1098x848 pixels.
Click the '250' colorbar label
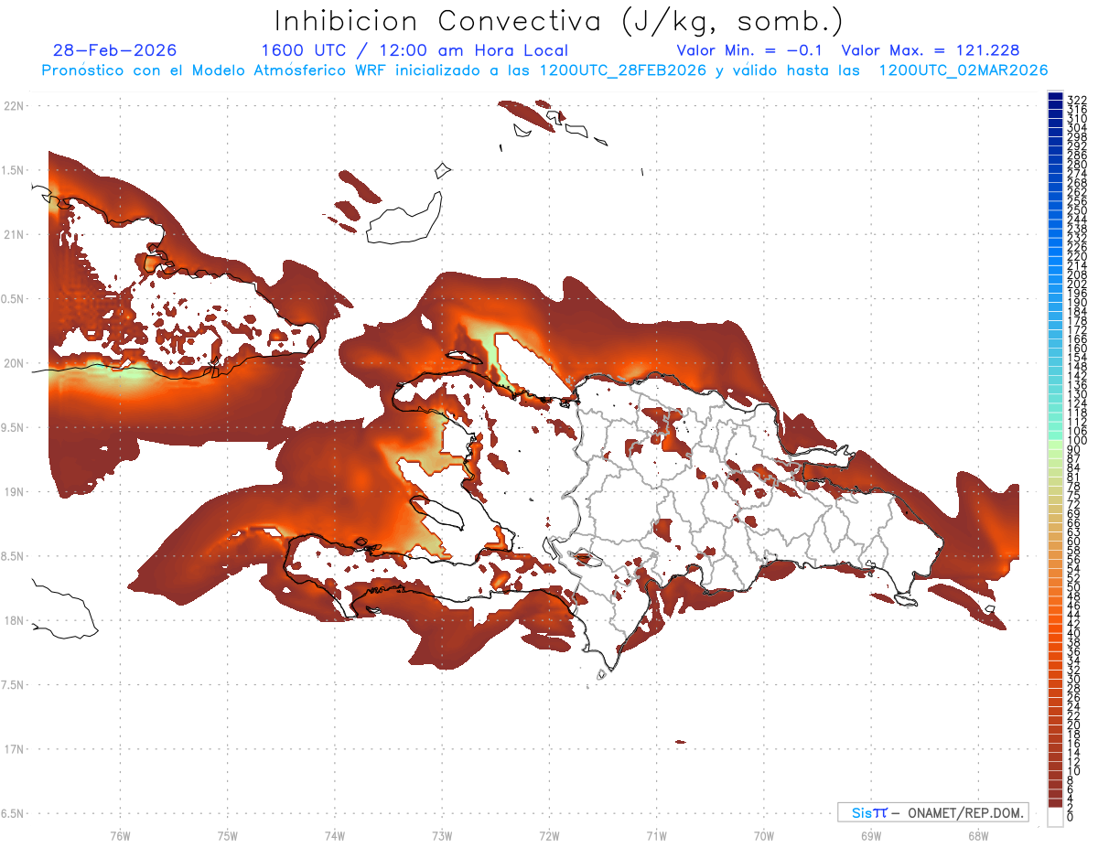[x=1077, y=210]
